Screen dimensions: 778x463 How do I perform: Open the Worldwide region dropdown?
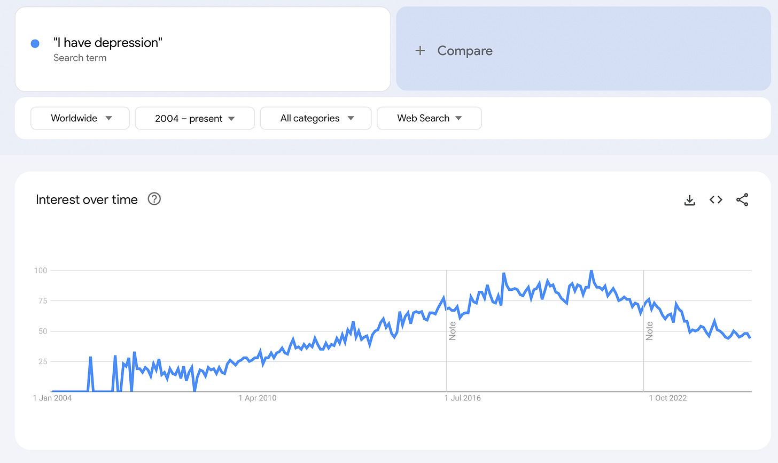tap(80, 118)
